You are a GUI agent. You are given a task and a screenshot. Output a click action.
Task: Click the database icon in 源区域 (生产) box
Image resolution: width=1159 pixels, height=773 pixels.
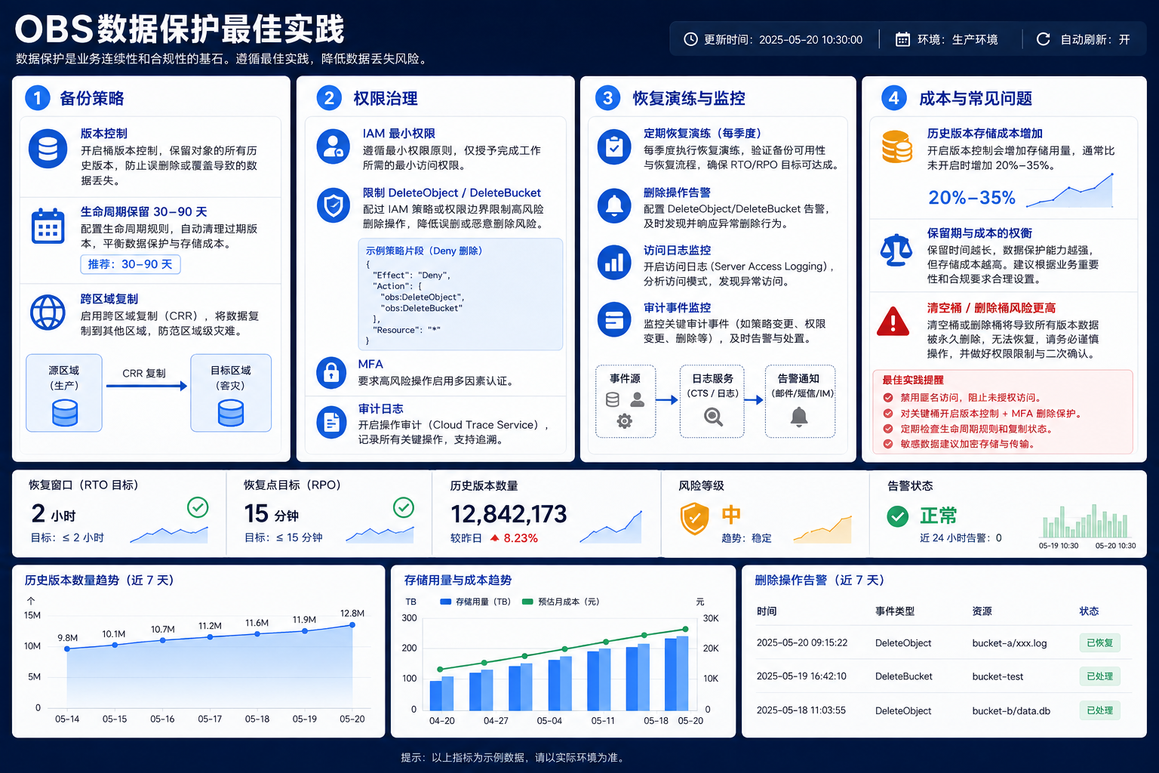coord(65,413)
